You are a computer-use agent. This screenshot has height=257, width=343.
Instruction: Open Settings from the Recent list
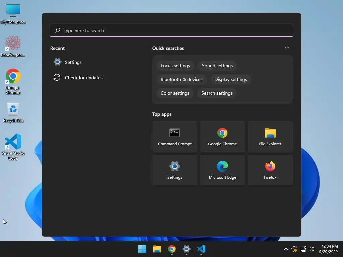tap(68, 62)
